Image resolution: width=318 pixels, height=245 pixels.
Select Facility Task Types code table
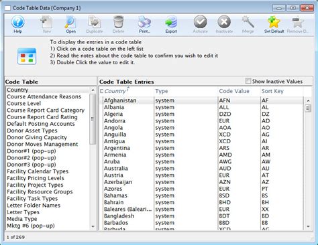(x=48, y=199)
